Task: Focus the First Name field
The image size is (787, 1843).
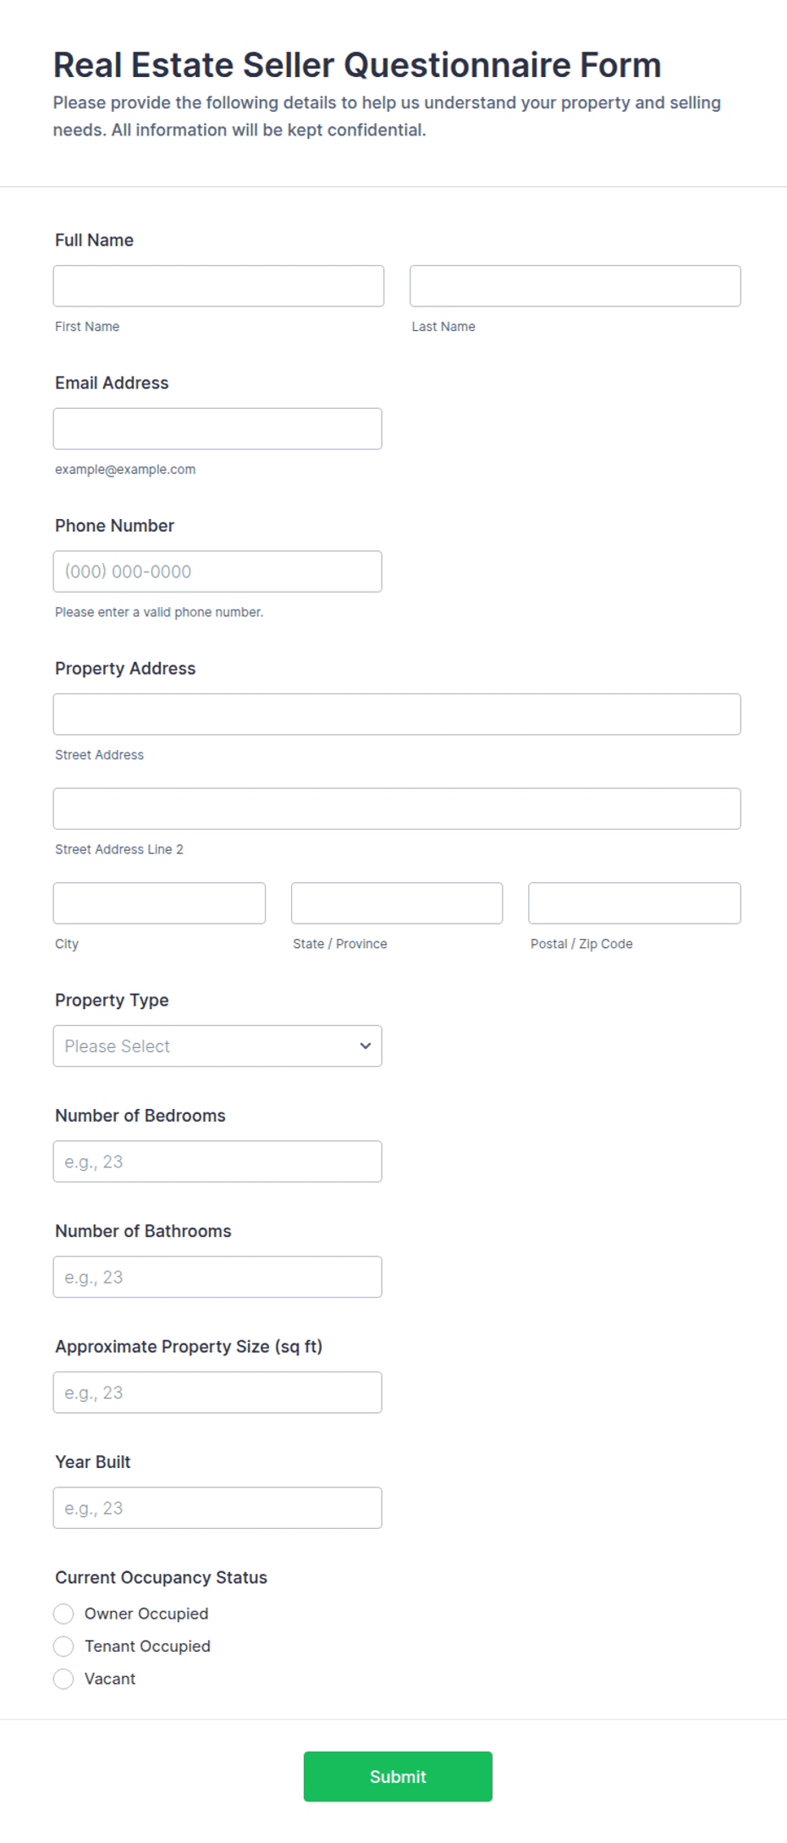Action: [x=218, y=286]
